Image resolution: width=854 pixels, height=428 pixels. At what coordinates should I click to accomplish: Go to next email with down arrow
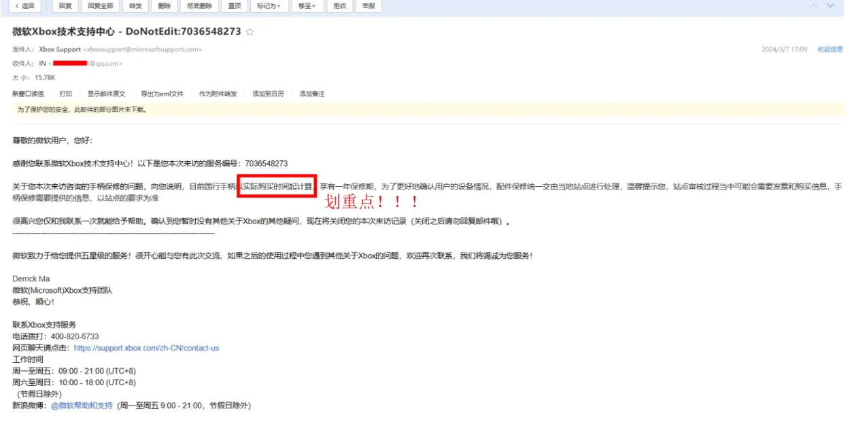click(x=830, y=5)
